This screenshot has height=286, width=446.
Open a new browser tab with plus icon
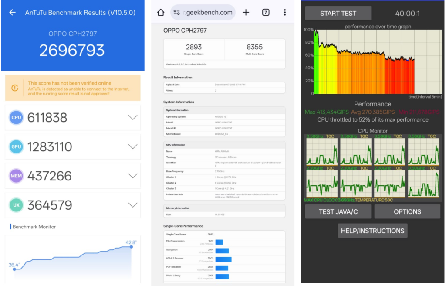click(x=246, y=12)
